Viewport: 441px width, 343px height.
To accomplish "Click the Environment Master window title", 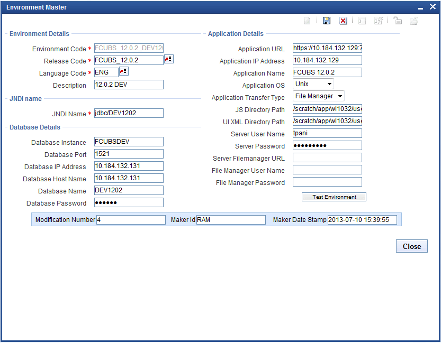I will [37, 7].
